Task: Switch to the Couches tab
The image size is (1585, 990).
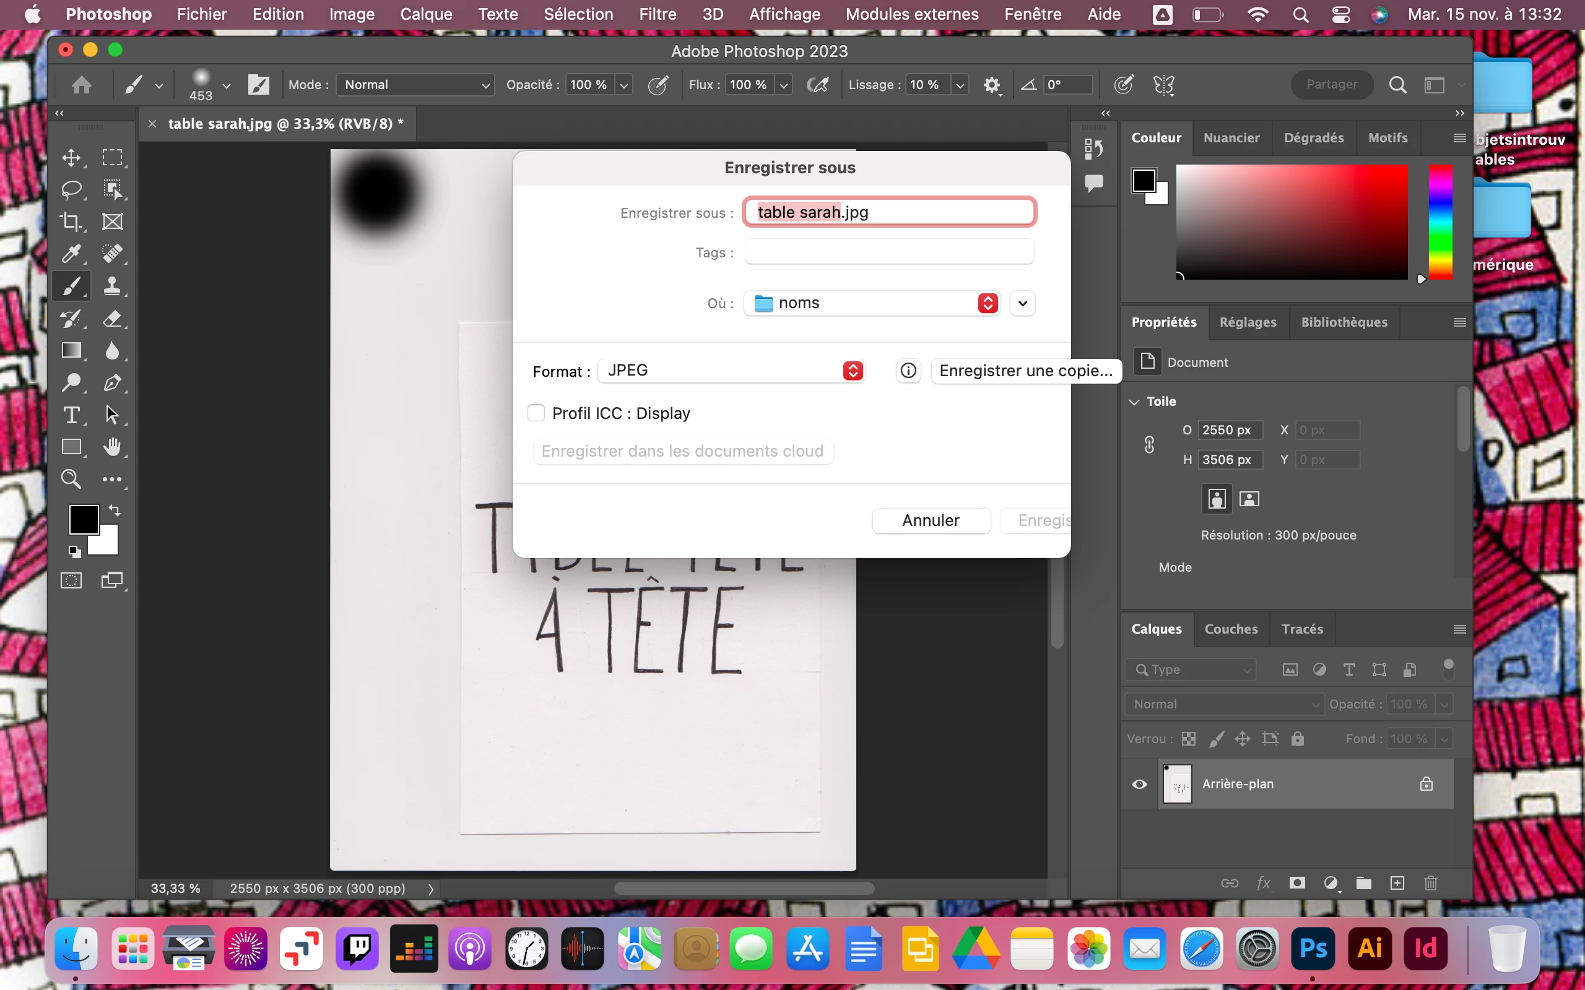Action: pos(1231,629)
